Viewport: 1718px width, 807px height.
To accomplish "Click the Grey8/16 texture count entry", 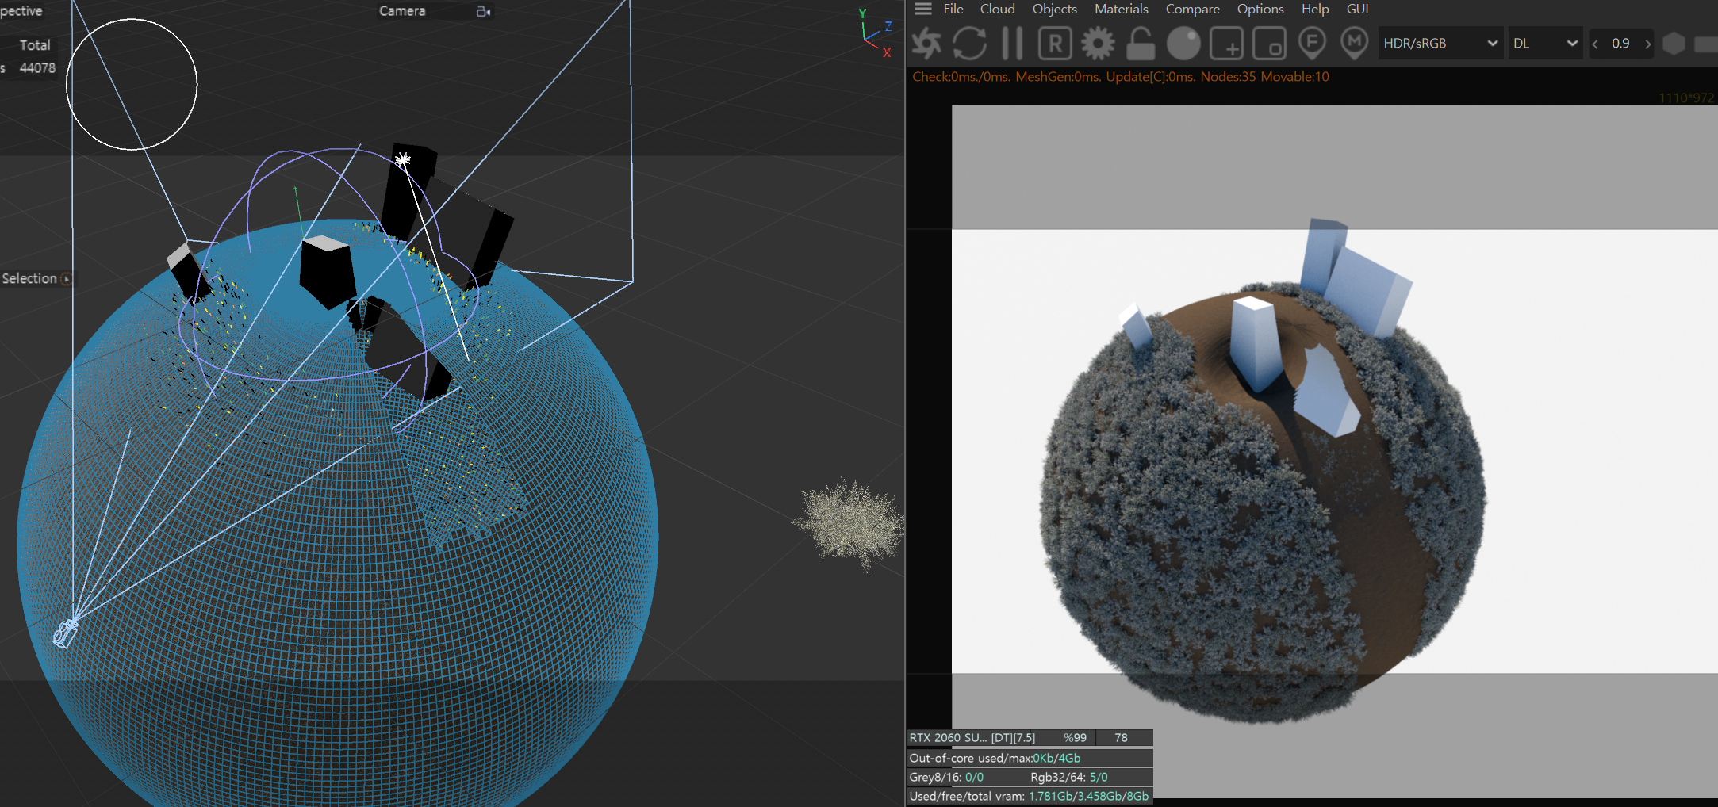I will 946,777.
